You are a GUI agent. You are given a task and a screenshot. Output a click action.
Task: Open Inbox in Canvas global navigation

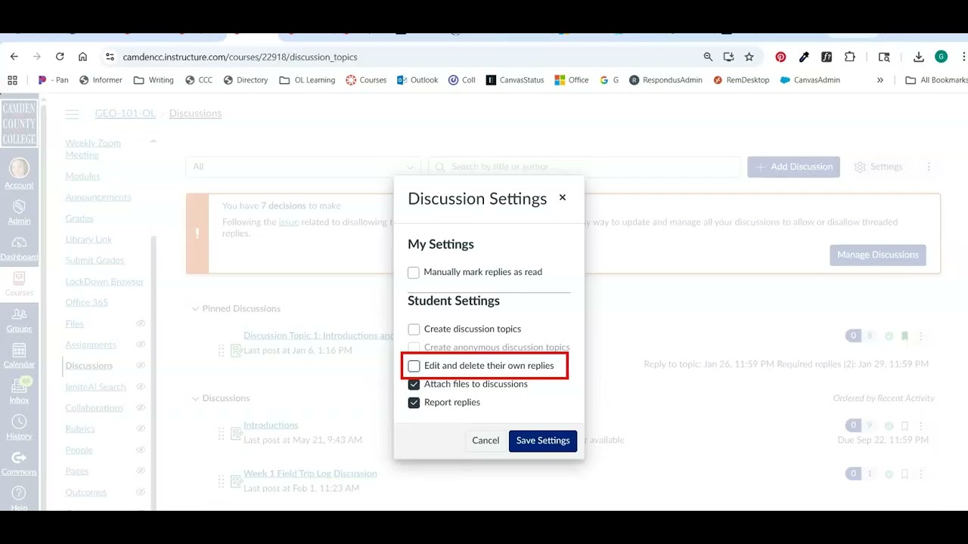tap(19, 391)
